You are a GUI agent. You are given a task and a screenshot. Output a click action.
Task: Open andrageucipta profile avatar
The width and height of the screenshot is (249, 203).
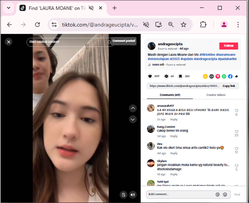[x=151, y=46]
